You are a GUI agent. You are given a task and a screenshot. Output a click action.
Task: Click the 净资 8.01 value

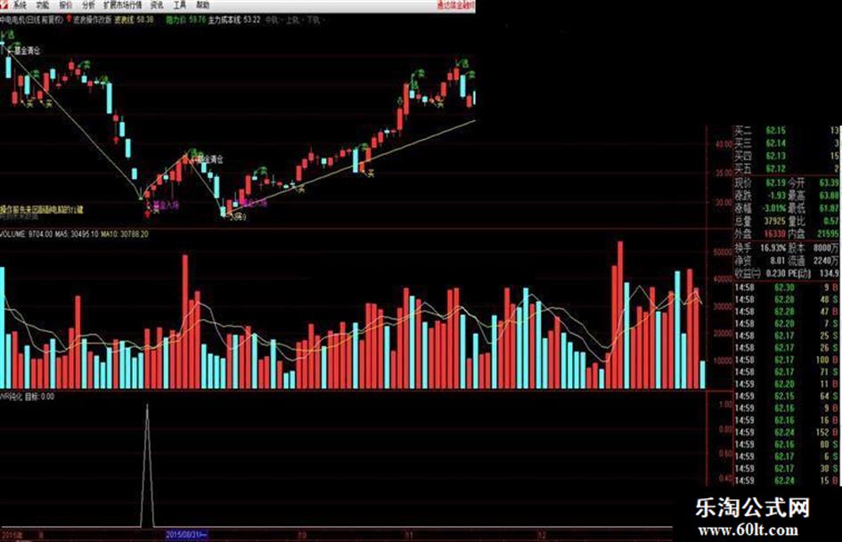(777, 261)
